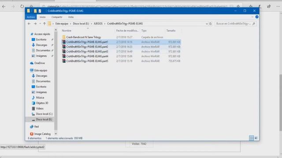Open Acceso rápido in the sidebar
Image resolution: width=282 pixels, height=158 pixels.
coord(42,34)
